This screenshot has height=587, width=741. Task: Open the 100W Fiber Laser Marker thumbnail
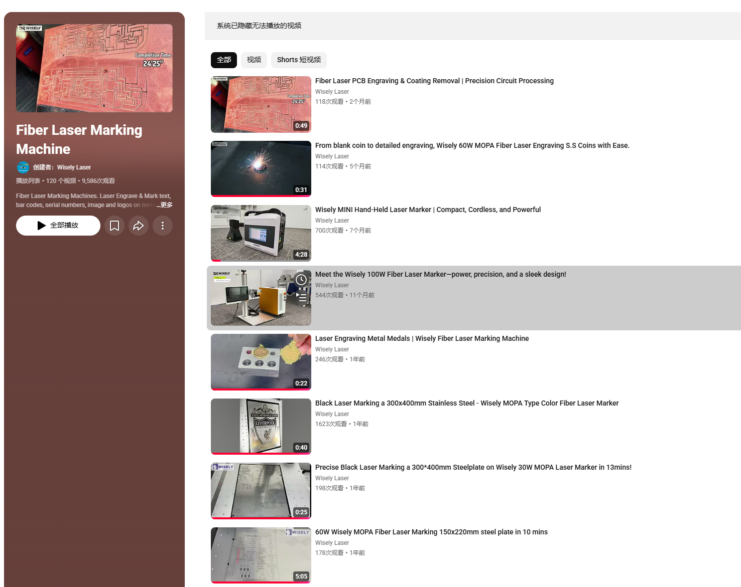click(x=261, y=298)
